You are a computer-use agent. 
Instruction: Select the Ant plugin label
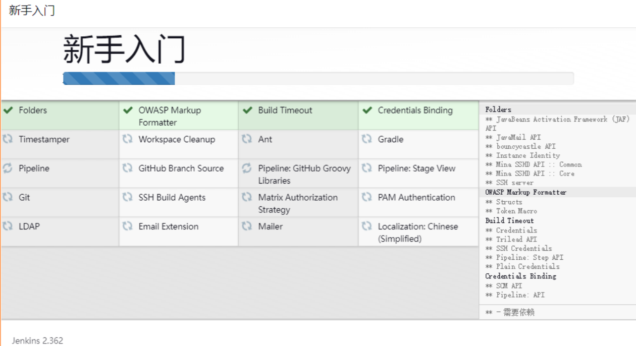pos(265,139)
